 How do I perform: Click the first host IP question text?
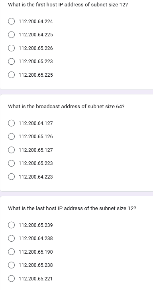coord(68,5)
